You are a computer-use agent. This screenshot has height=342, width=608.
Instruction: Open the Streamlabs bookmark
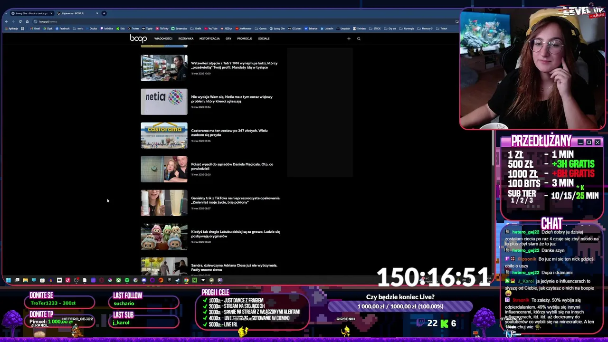179,28
